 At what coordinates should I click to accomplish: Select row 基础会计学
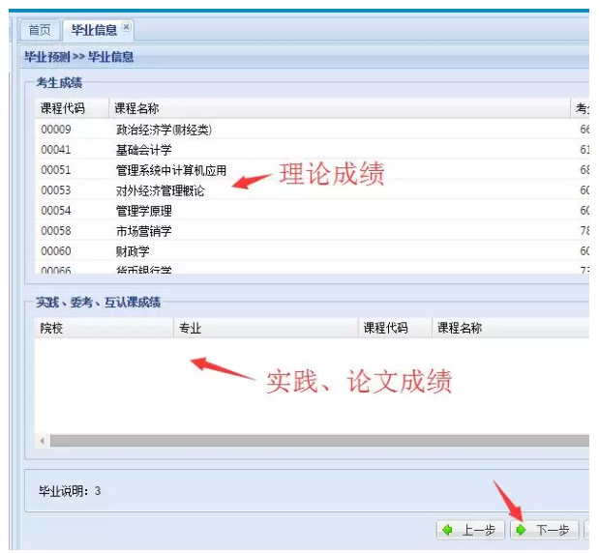[312, 150]
